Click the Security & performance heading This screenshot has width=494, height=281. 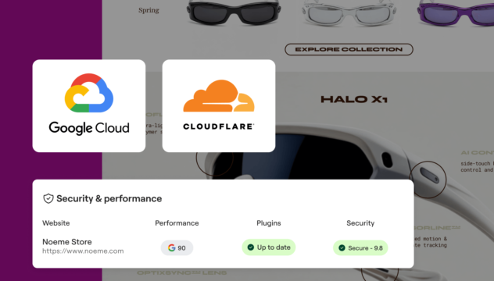click(x=109, y=198)
